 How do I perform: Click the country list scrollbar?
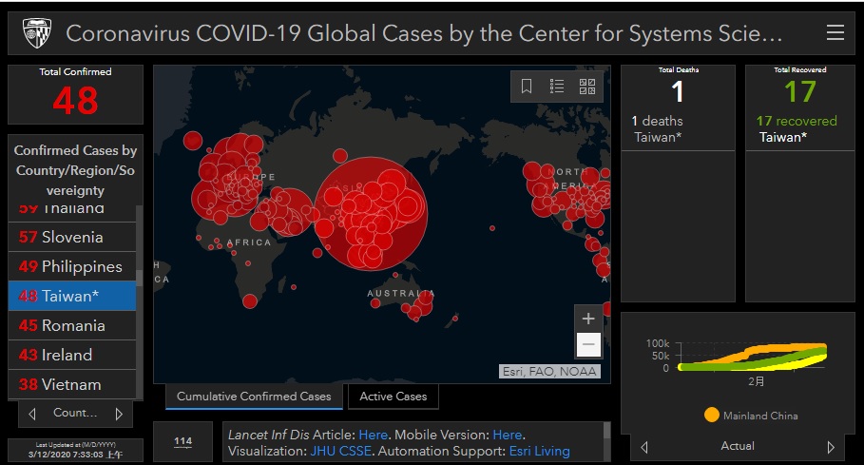click(140, 278)
